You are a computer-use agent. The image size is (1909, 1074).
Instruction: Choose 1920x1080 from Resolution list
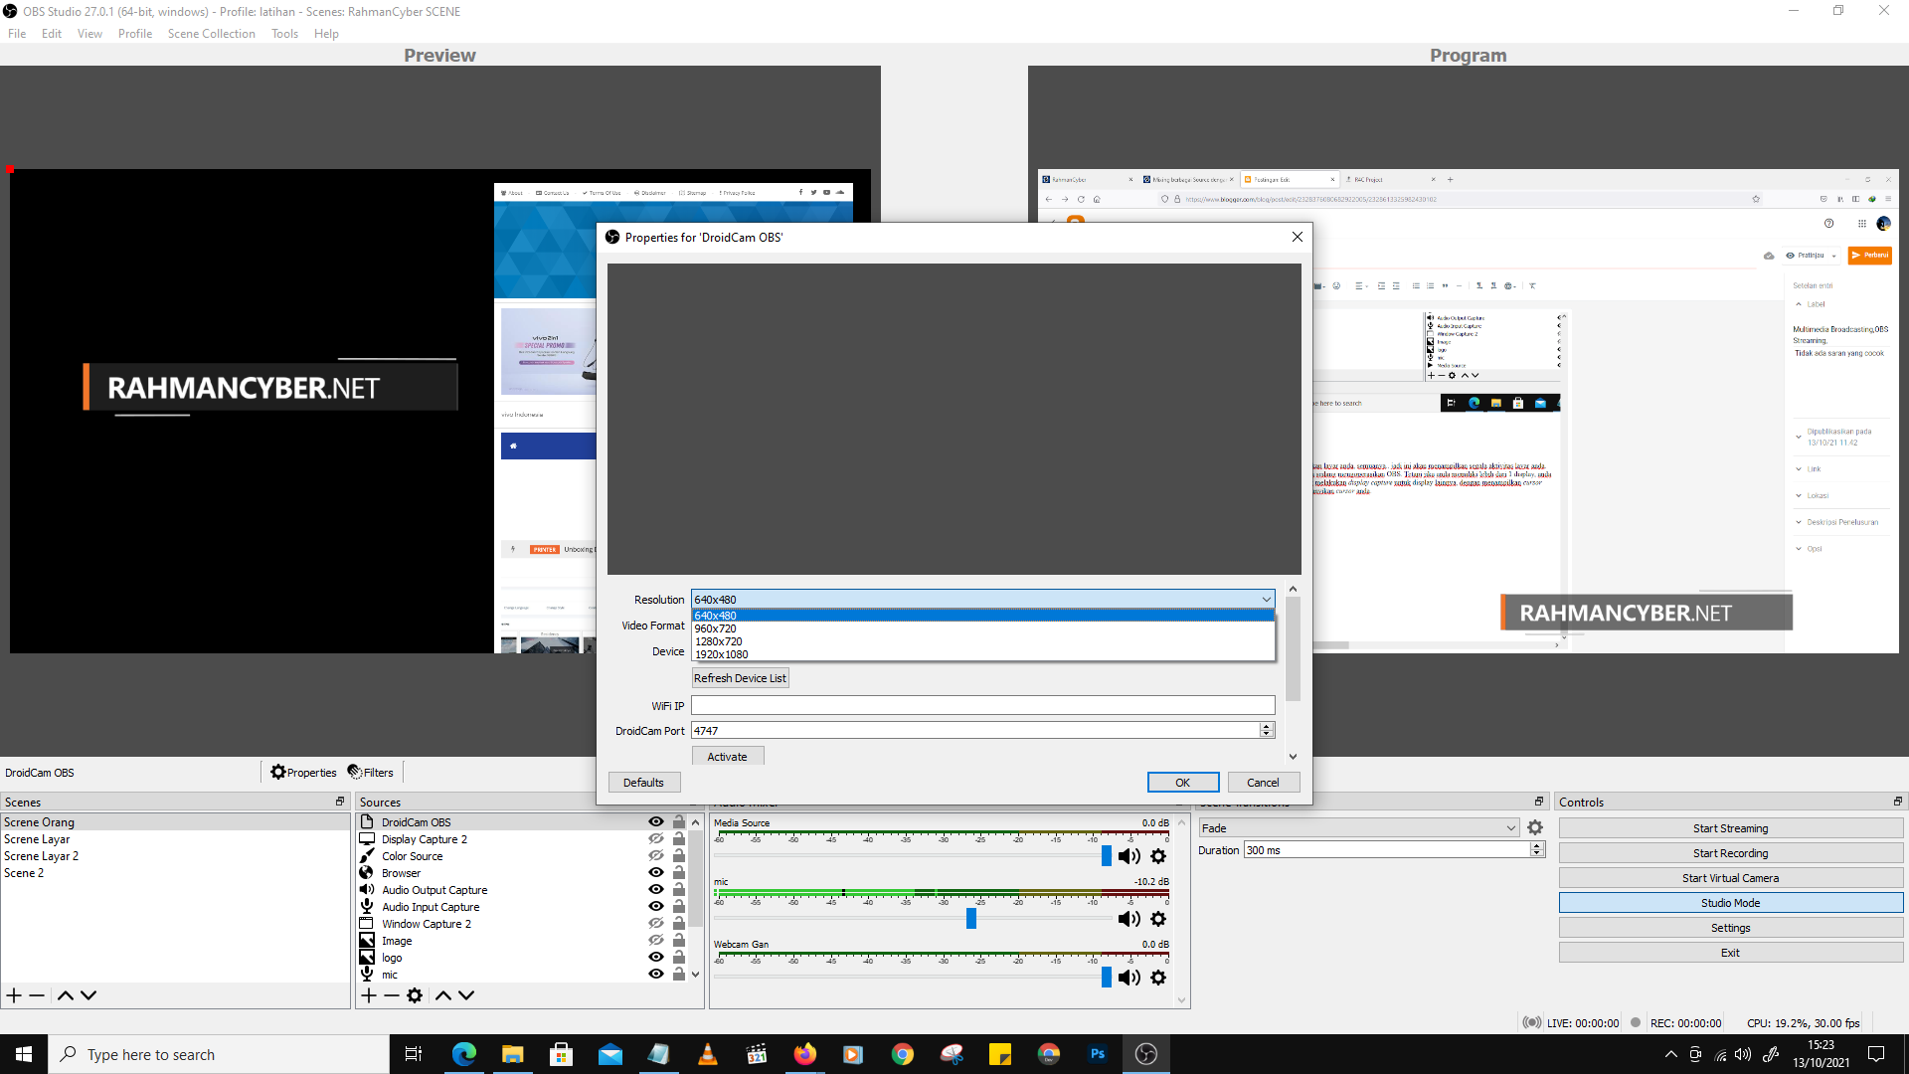coord(983,654)
